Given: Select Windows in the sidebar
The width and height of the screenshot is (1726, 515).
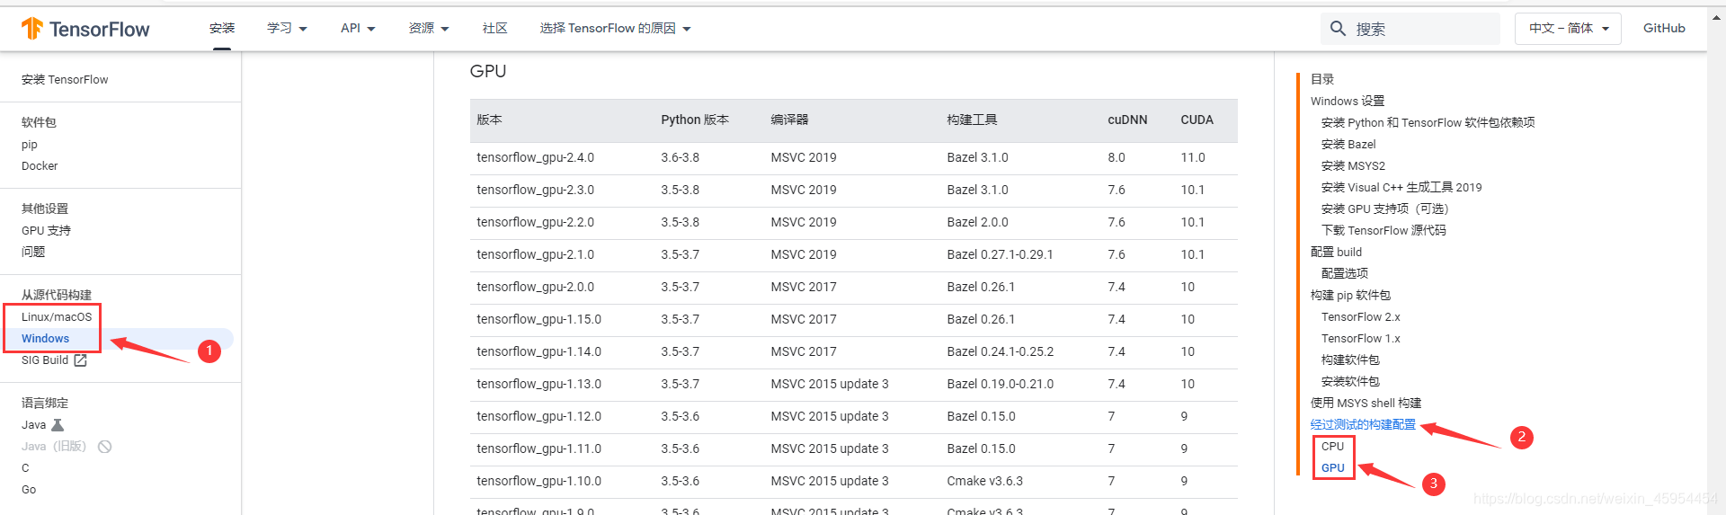Looking at the screenshot, I should tap(45, 339).
